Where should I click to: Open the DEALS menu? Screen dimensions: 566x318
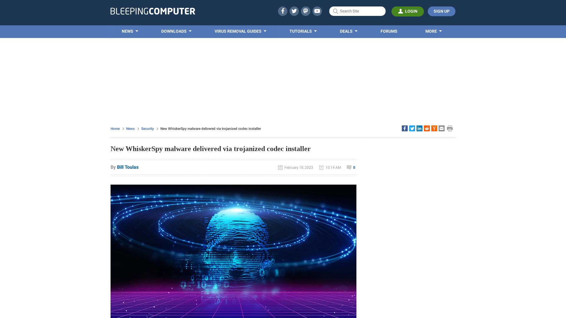pyautogui.click(x=348, y=32)
